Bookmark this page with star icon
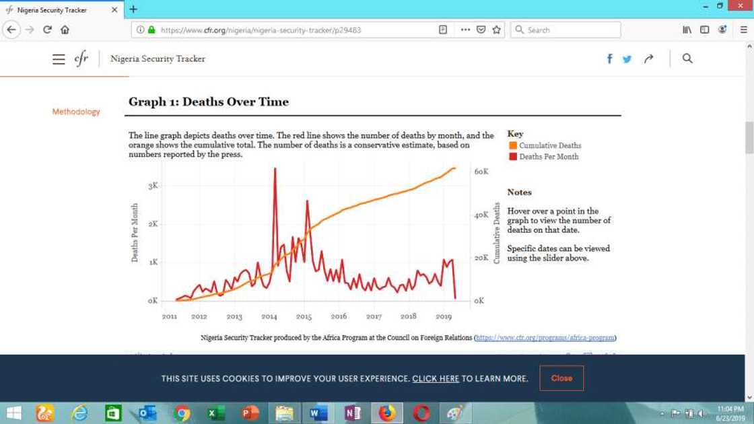Viewport: 754px width, 424px height. 497,30
